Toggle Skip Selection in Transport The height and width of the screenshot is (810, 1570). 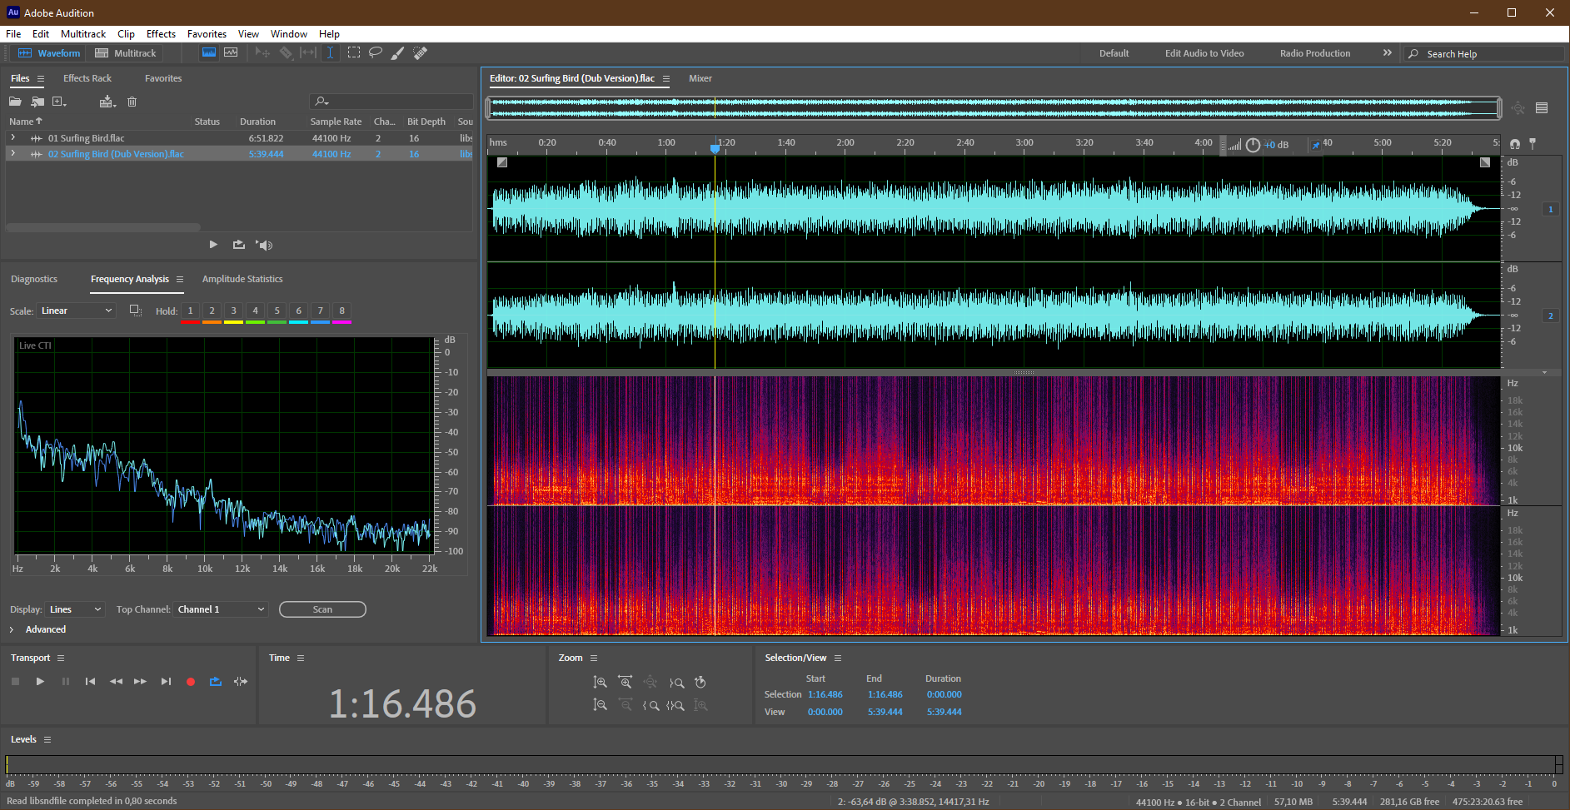241,682
